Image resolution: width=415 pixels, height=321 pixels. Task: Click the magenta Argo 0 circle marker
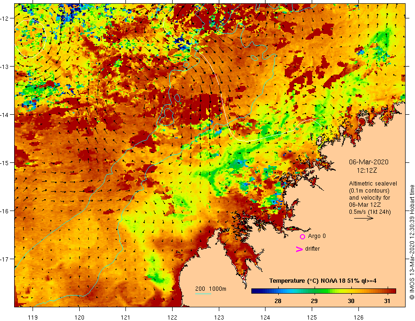tap(302, 237)
